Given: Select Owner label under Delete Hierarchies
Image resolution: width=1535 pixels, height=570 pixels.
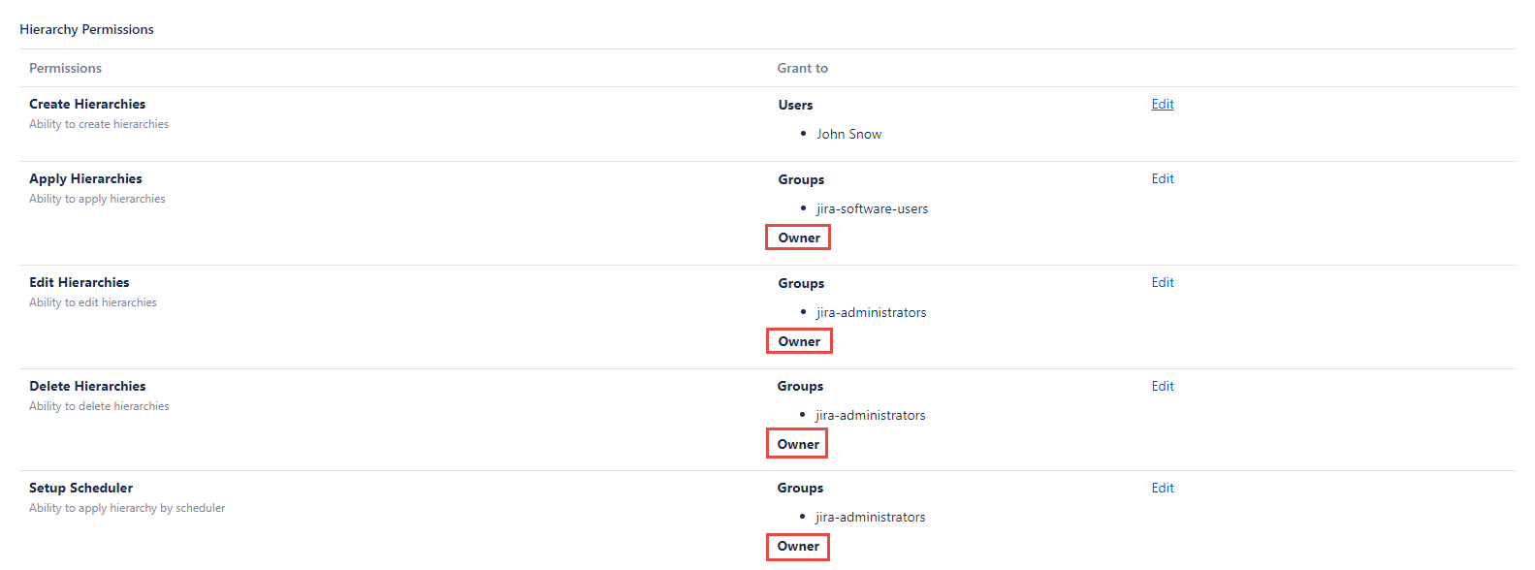Looking at the screenshot, I should click(798, 445).
